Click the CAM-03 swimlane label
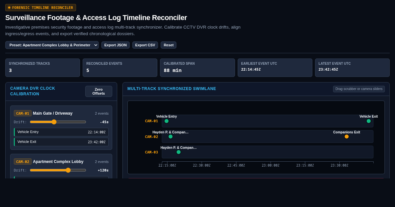 click(151, 152)
